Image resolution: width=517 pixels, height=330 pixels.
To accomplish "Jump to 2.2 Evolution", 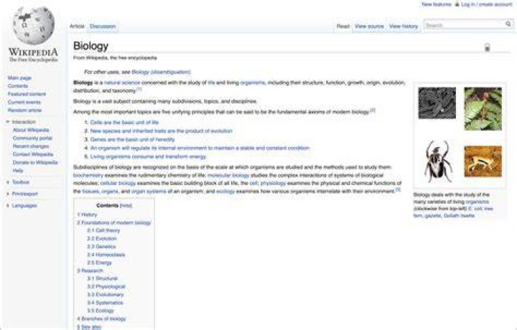I will click(102, 238).
